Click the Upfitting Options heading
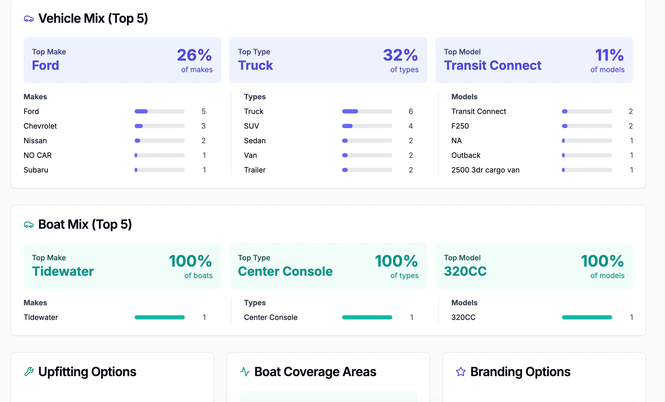The image size is (665, 402). click(x=87, y=372)
